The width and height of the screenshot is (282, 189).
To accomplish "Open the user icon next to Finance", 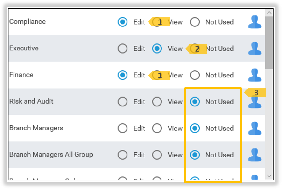I will pos(255,75).
